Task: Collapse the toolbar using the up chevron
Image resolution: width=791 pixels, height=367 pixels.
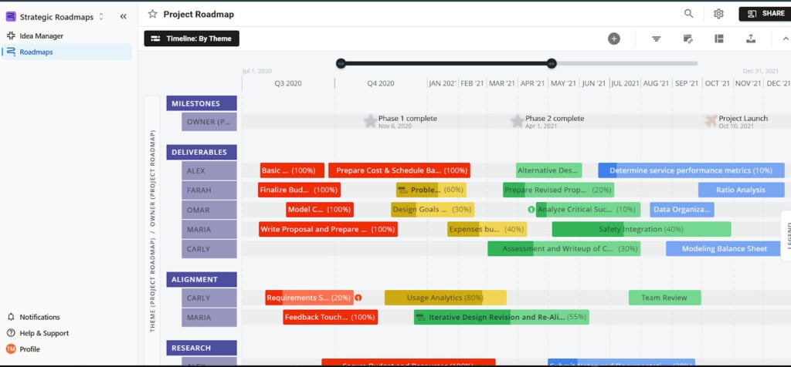Action: [x=785, y=39]
